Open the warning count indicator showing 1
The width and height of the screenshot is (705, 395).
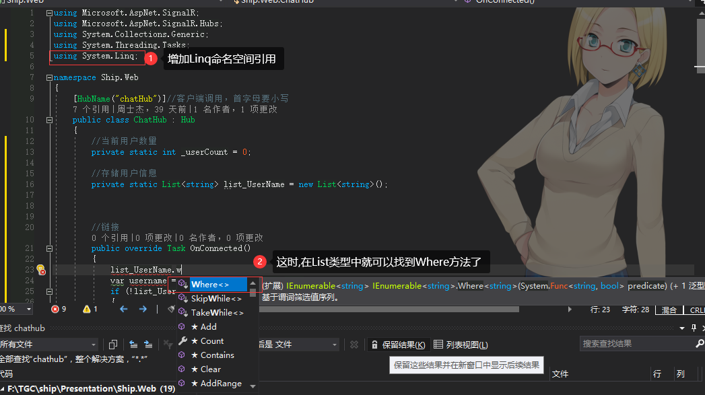pos(90,309)
